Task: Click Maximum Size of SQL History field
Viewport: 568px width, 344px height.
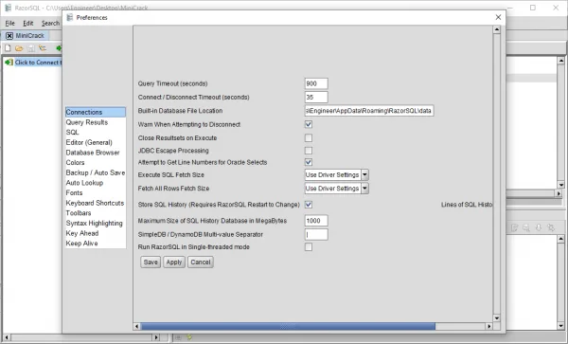Action: (316, 221)
